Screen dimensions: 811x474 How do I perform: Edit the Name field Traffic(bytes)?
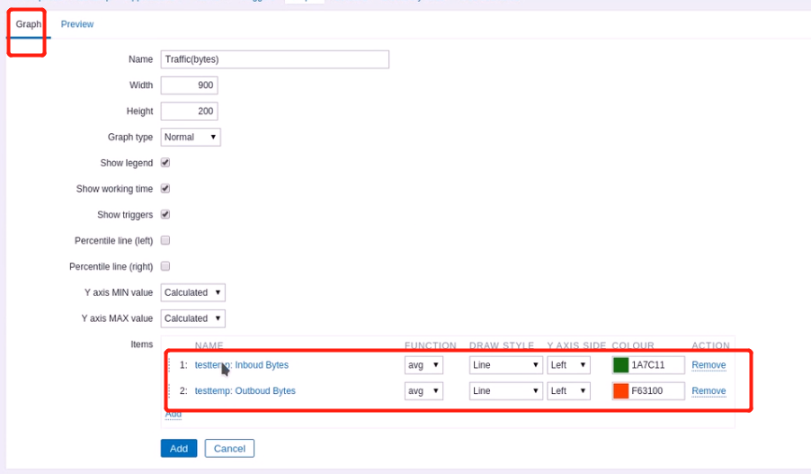pos(274,59)
